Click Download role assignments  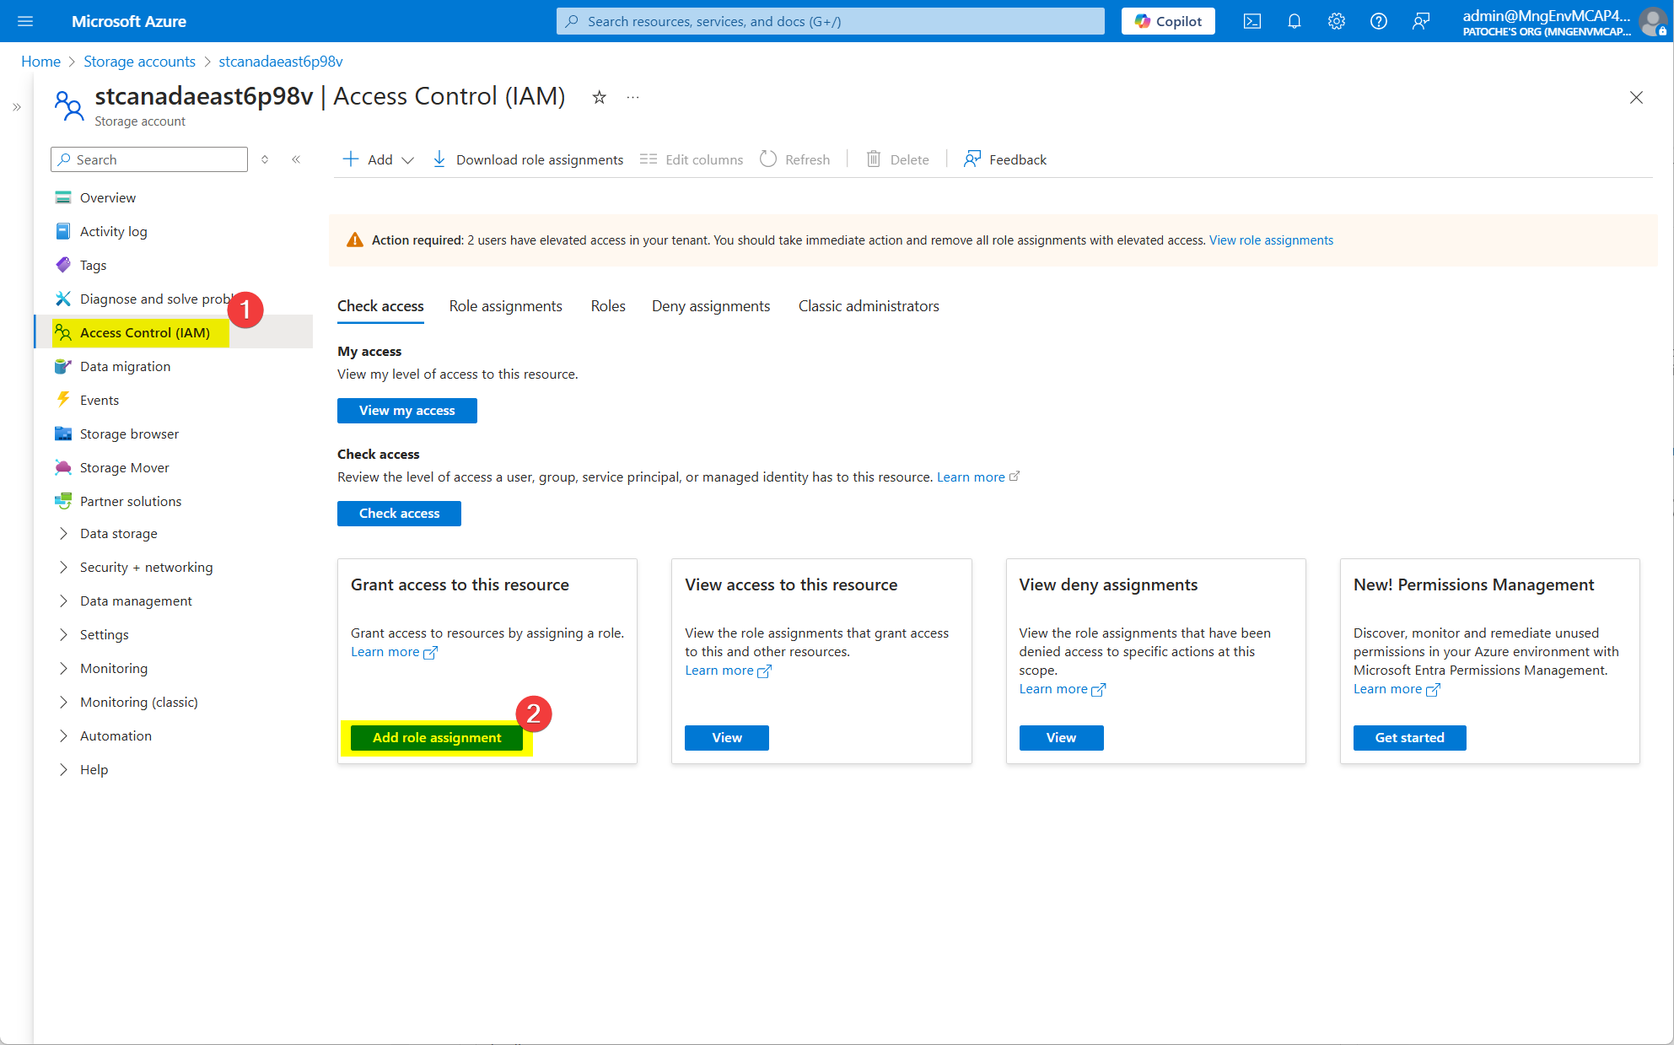pyautogui.click(x=528, y=159)
